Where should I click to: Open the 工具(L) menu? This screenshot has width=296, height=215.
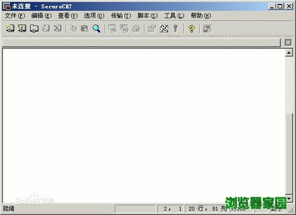tap(174, 16)
